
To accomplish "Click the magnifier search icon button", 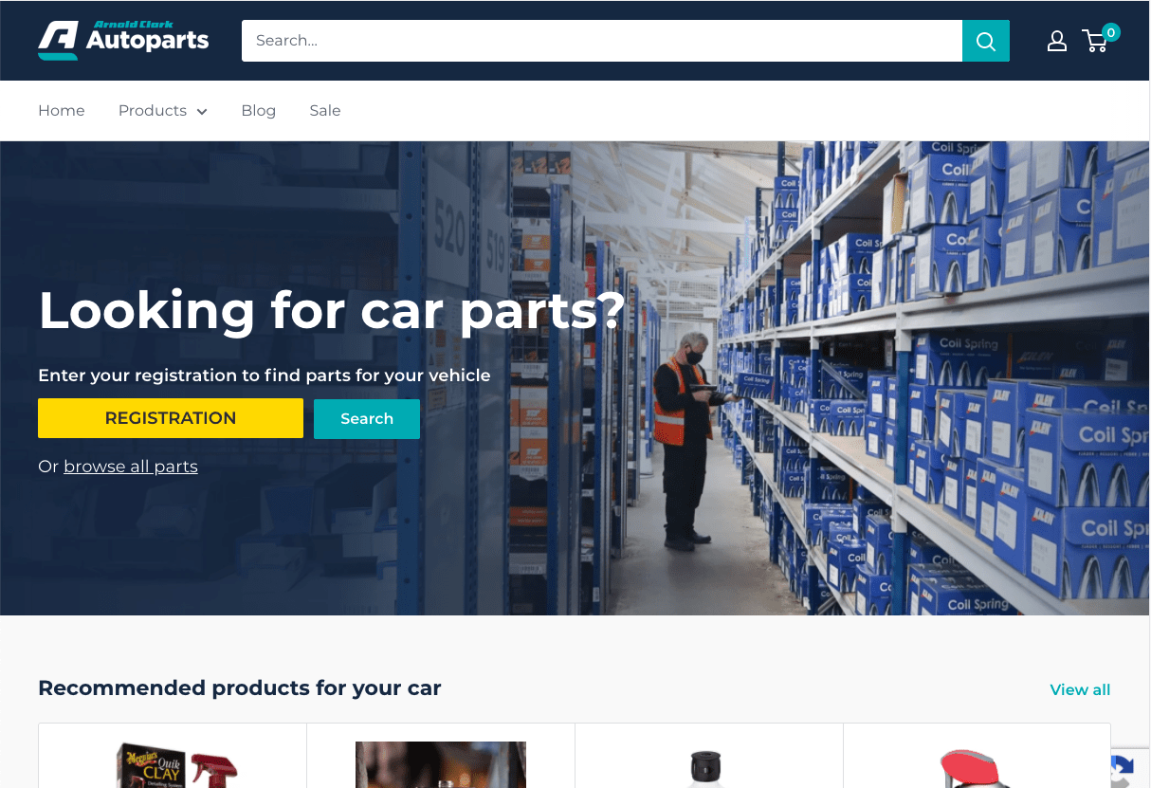I will click(x=986, y=41).
